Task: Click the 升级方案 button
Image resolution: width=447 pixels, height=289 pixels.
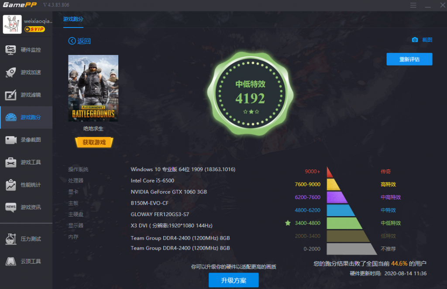Action: [234, 280]
